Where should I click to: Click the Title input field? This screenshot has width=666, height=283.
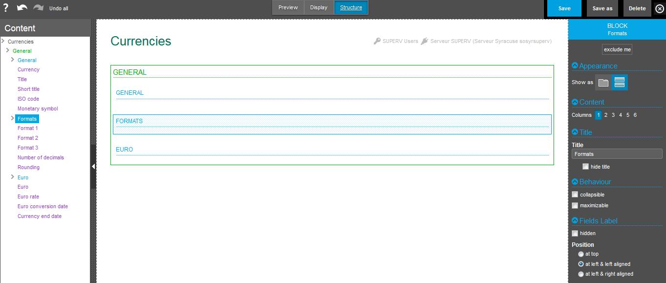pyautogui.click(x=617, y=154)
